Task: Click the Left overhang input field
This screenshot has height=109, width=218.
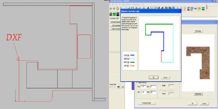Action: (144, 92)
